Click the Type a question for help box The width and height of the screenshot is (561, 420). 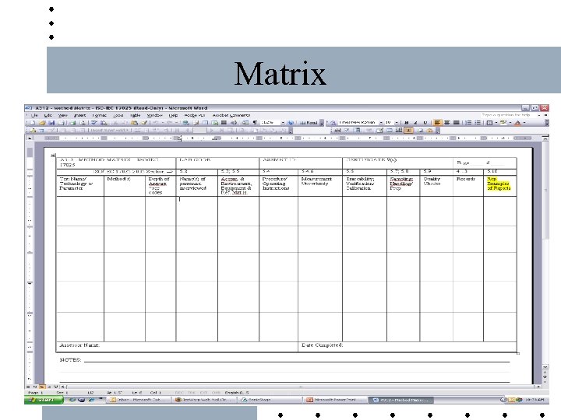pyautogui.click(x=509, y=115)
